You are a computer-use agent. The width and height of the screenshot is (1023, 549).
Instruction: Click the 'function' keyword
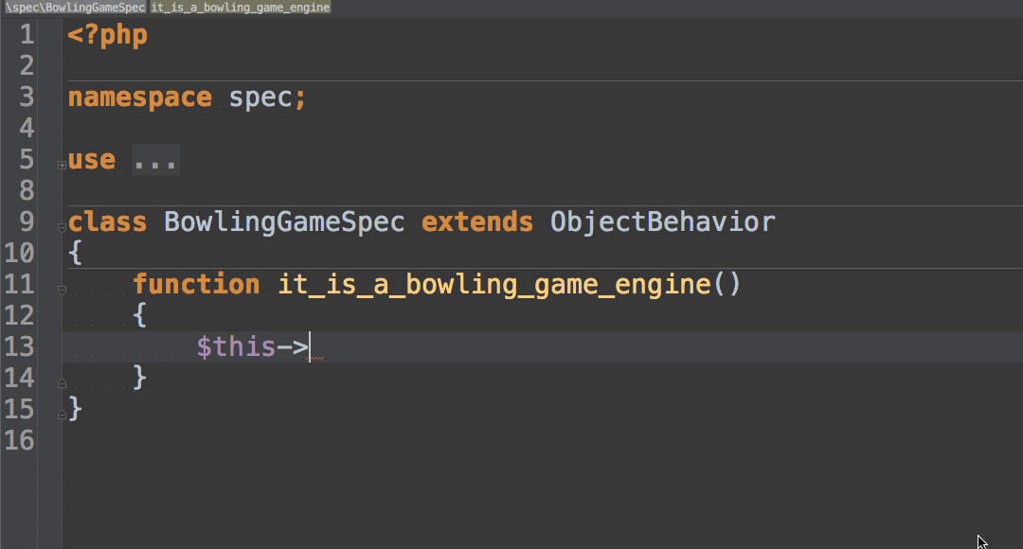196,285
